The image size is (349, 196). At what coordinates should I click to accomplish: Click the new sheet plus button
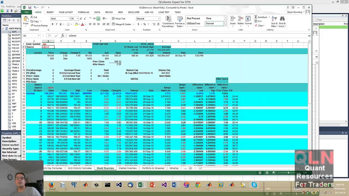tap(191, 168)
